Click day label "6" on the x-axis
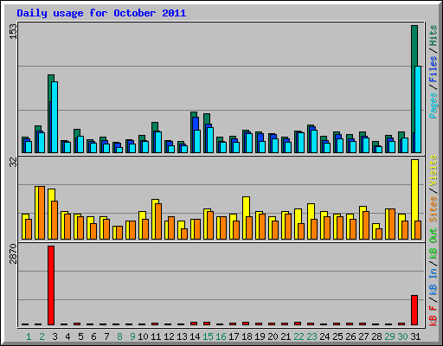443x346 pixels. [93, 336]
